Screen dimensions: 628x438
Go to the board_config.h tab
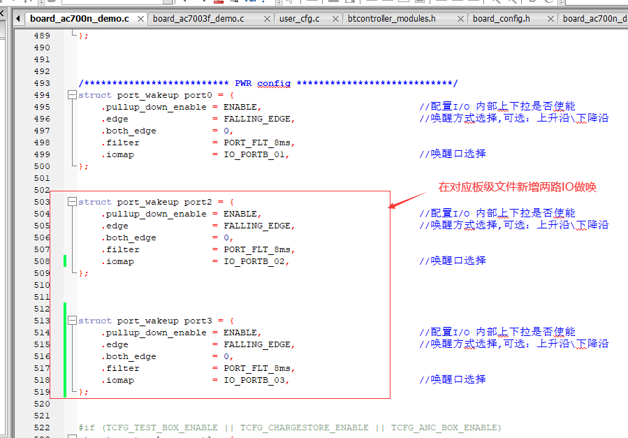click(501, 19)
